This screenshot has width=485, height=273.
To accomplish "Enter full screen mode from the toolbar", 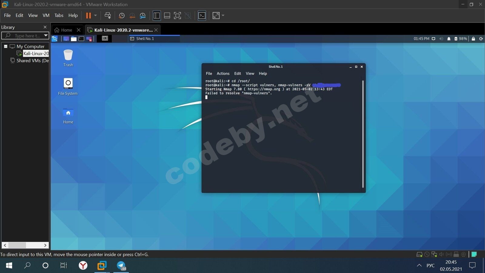I will [177, 15].
